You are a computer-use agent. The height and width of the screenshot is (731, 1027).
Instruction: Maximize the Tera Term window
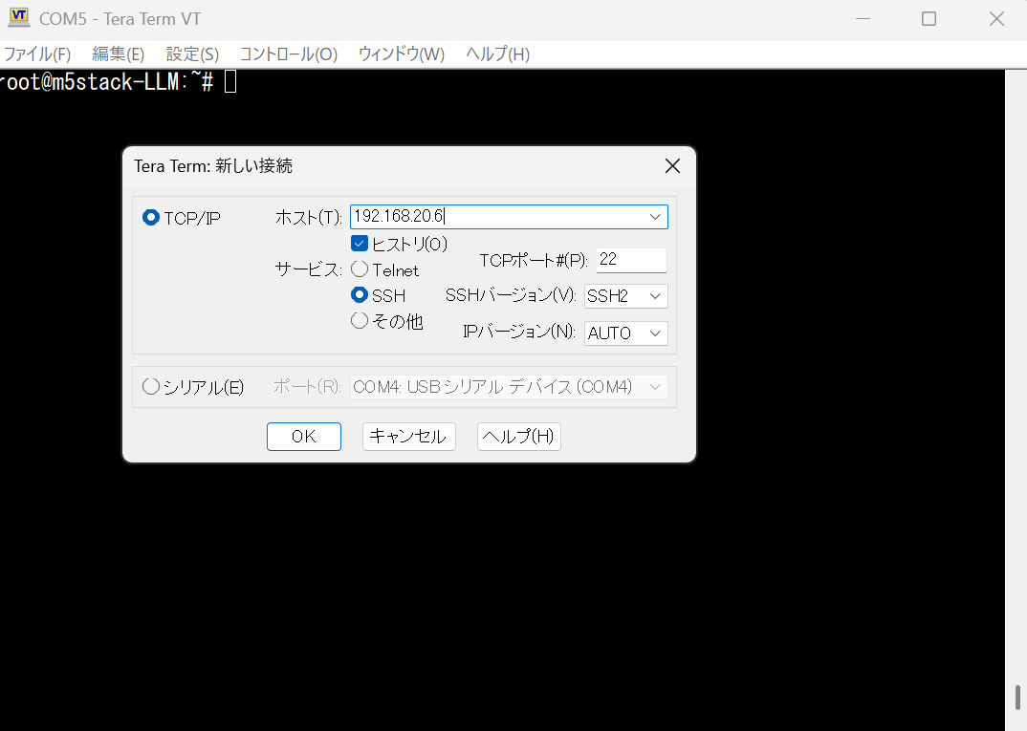[929, 19]
